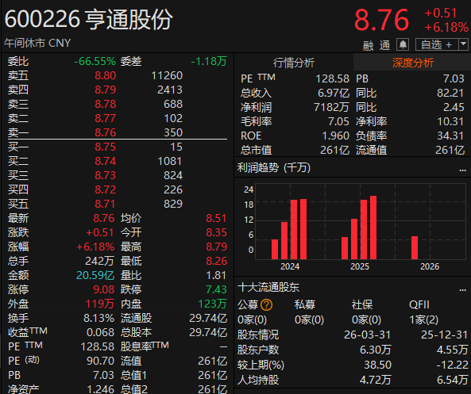Viewport: 471px width, 394px height.
Task: Open the 利润趋势 more options ellipsis
Action: tap(462, 170)
